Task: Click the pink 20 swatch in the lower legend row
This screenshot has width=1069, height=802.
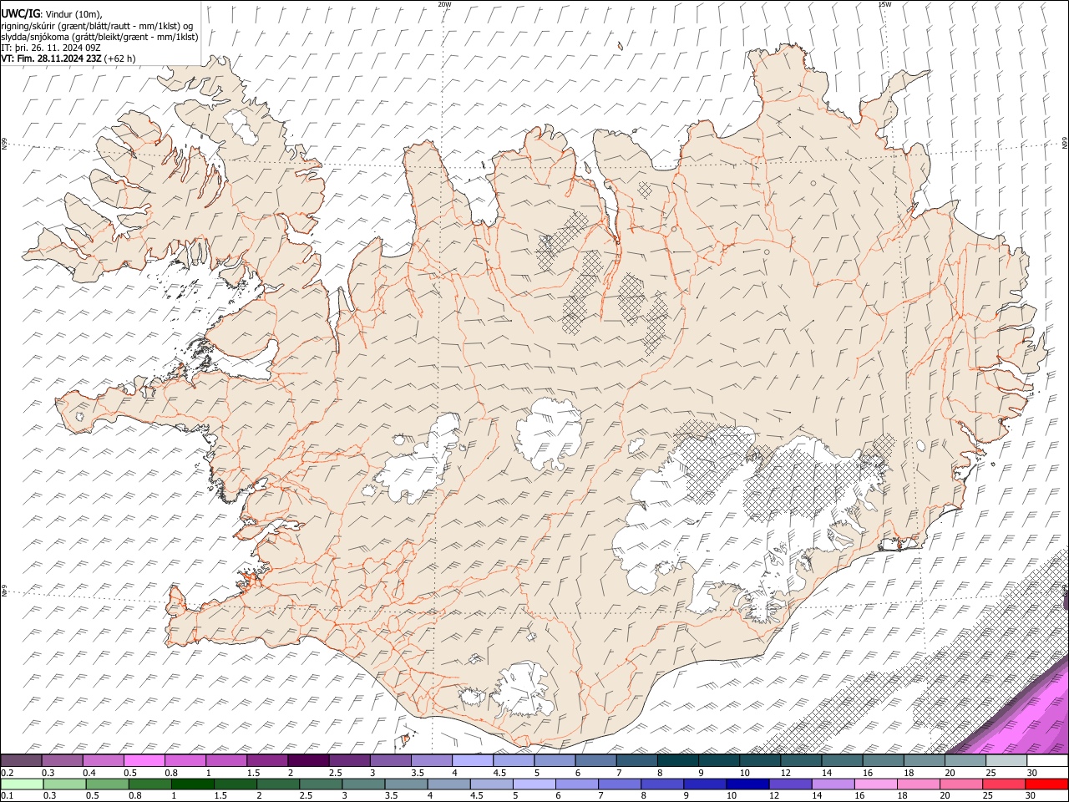Action: pos(960,784)
